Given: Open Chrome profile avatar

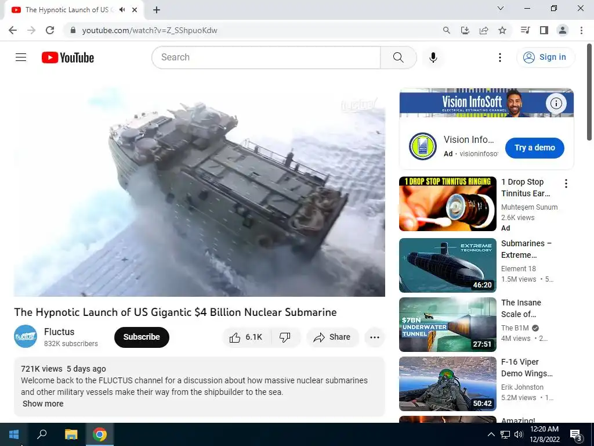Looking at the screenshot, I should [563, 30].
